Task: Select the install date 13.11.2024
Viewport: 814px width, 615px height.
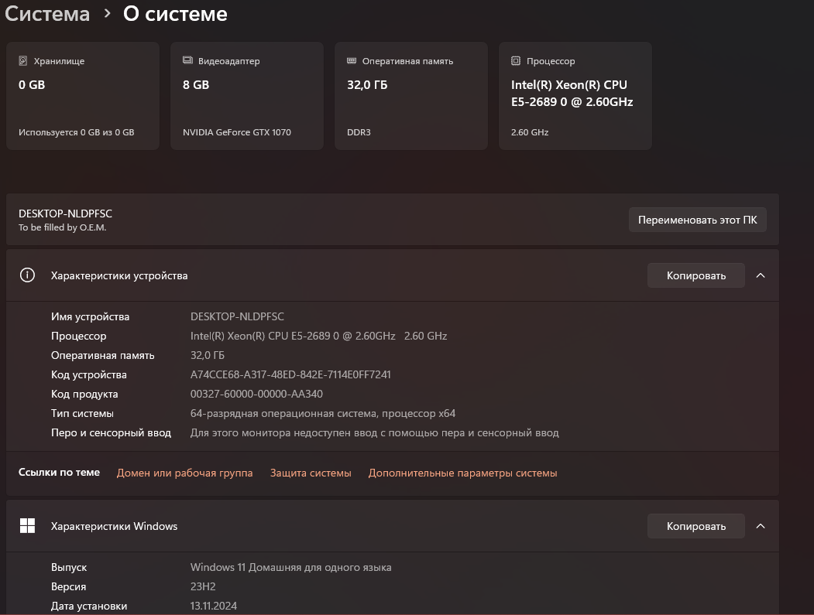Action: point(213,606)
